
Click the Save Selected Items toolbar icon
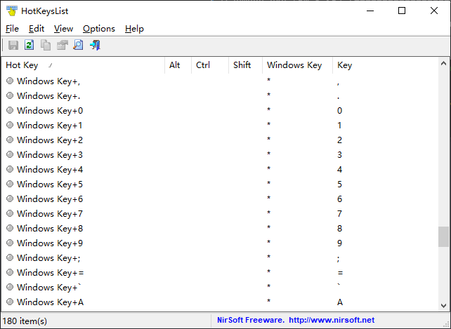[13, 46]
